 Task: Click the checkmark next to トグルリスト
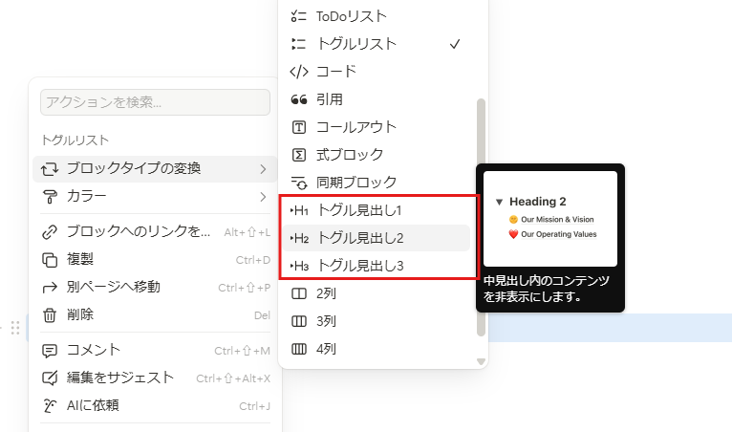[x=455, y=44]
